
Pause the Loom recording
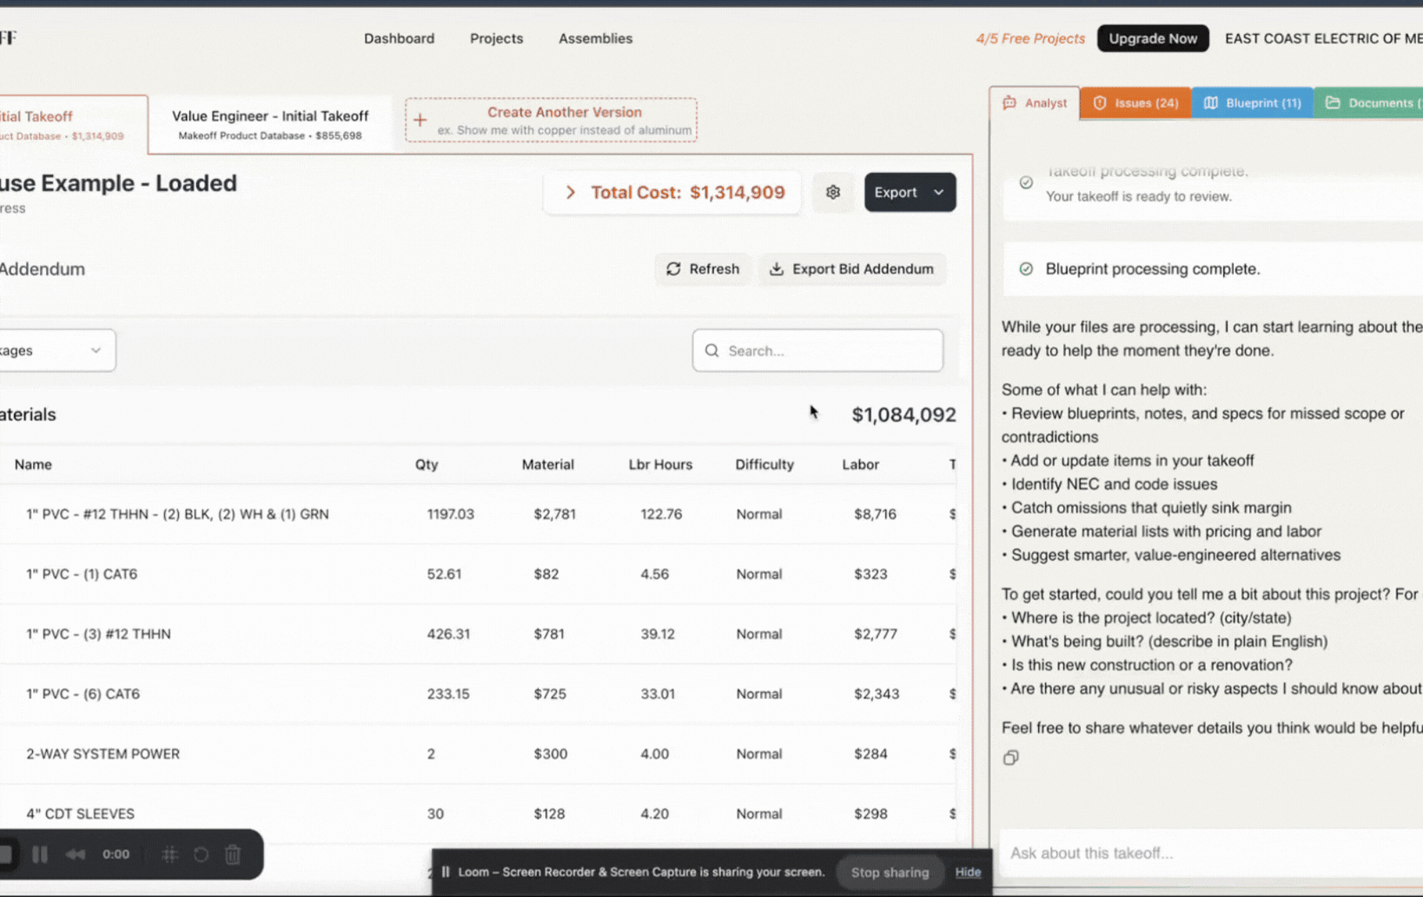(x=40, y=854)
